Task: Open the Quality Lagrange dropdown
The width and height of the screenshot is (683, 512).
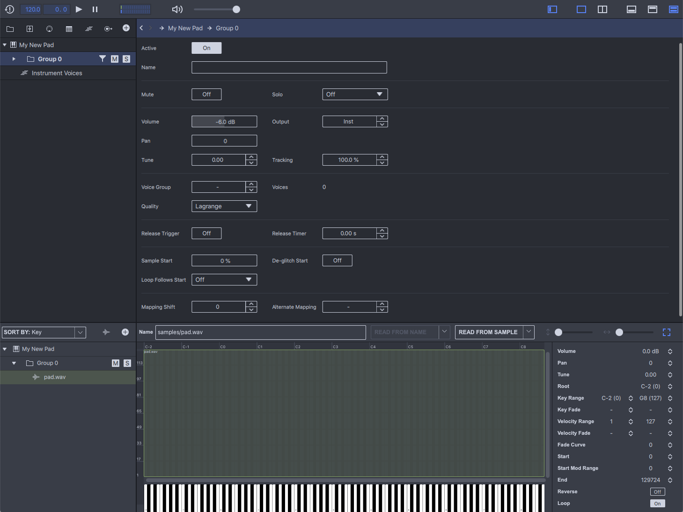Action: [224, 206]
